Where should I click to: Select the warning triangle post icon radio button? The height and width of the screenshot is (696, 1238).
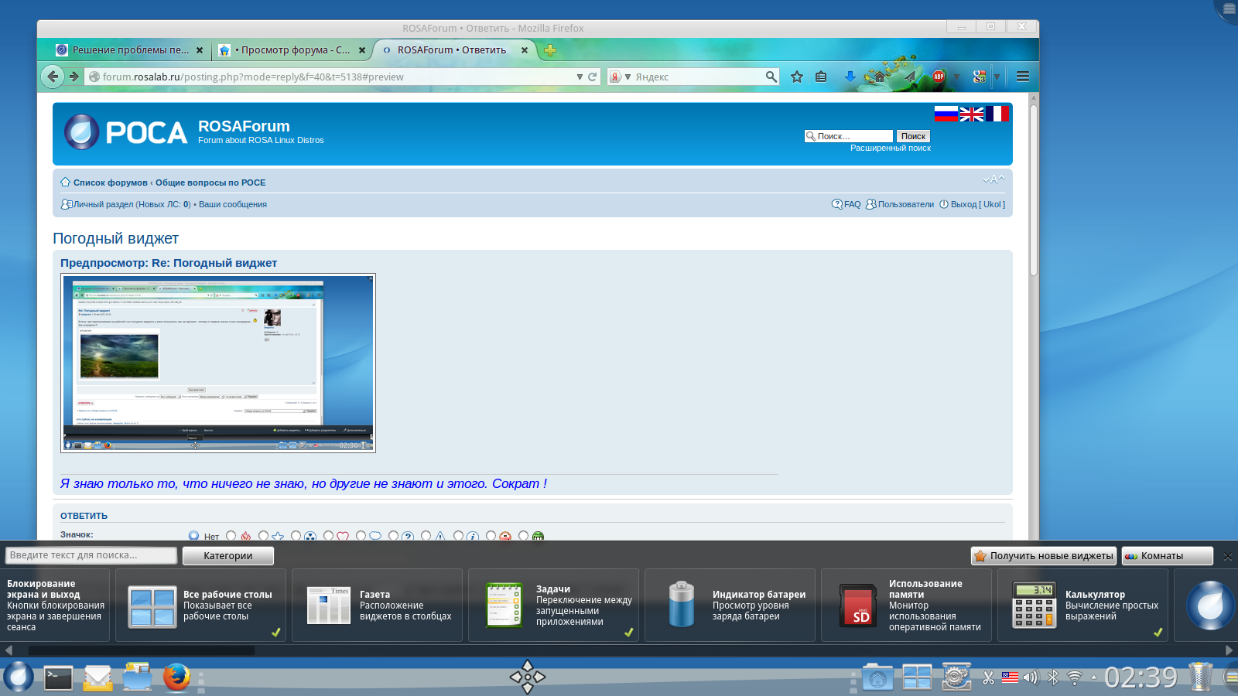click(426, 535)
